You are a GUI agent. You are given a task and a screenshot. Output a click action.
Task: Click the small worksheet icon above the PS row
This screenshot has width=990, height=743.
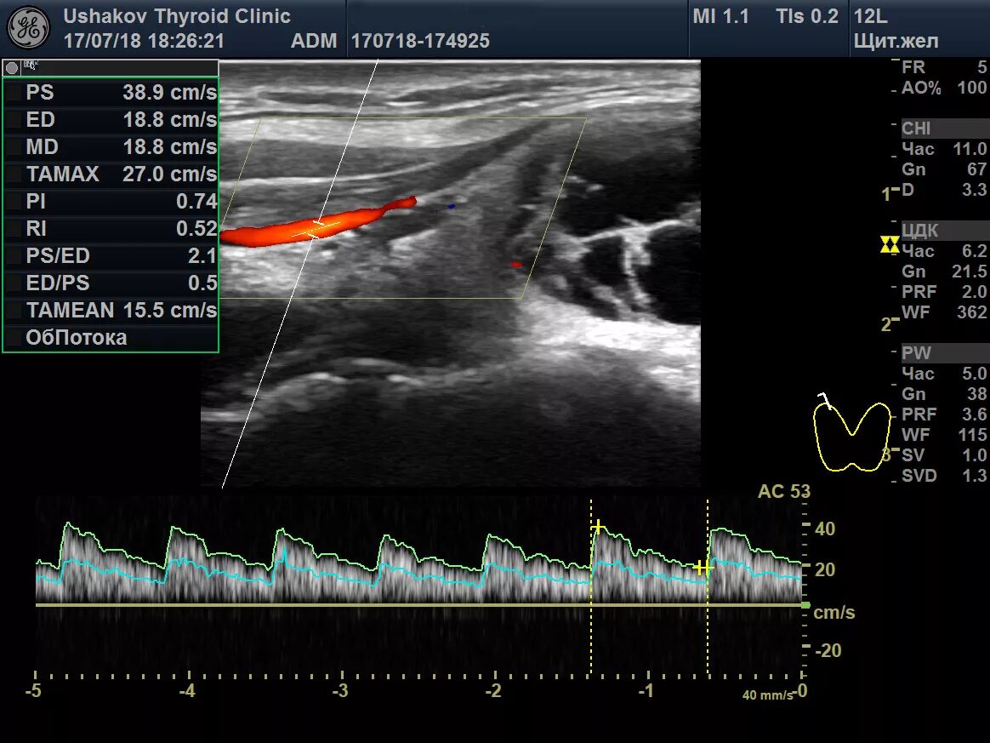[31, 65]
